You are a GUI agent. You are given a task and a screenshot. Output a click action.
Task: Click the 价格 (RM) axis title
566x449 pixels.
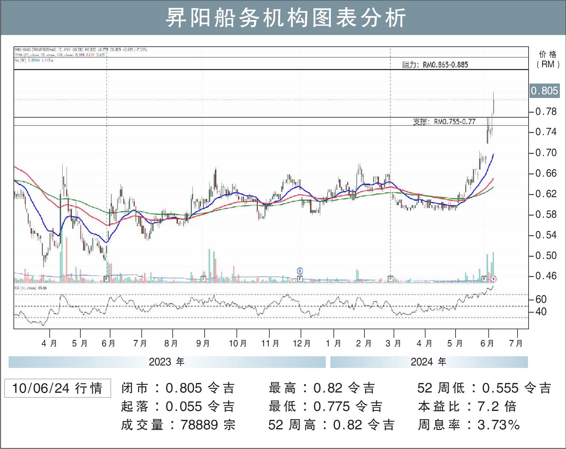[x=548, y=59]
